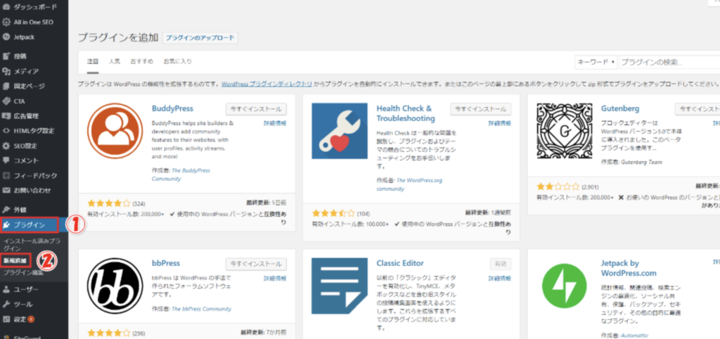Click the Gutenberg plugin logo

pyautogui.click(x=565, y=131)
